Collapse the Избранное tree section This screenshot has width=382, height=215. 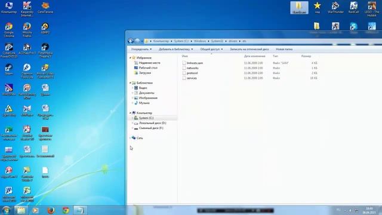tap(130, 58)
